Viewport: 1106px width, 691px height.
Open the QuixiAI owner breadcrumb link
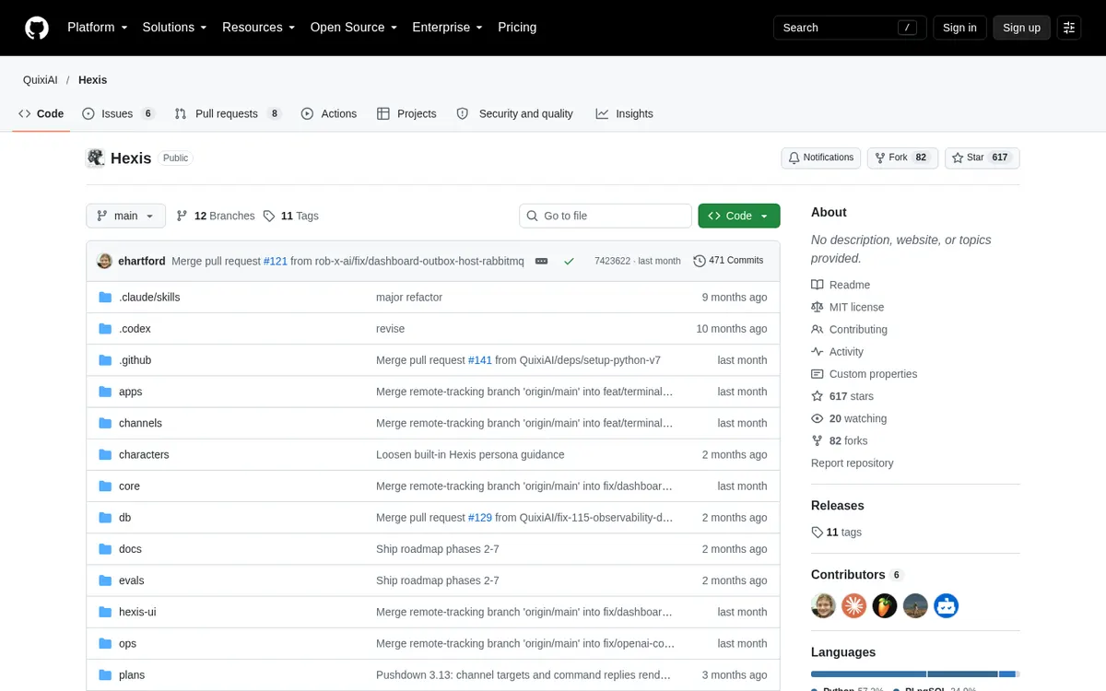(41, 80)
